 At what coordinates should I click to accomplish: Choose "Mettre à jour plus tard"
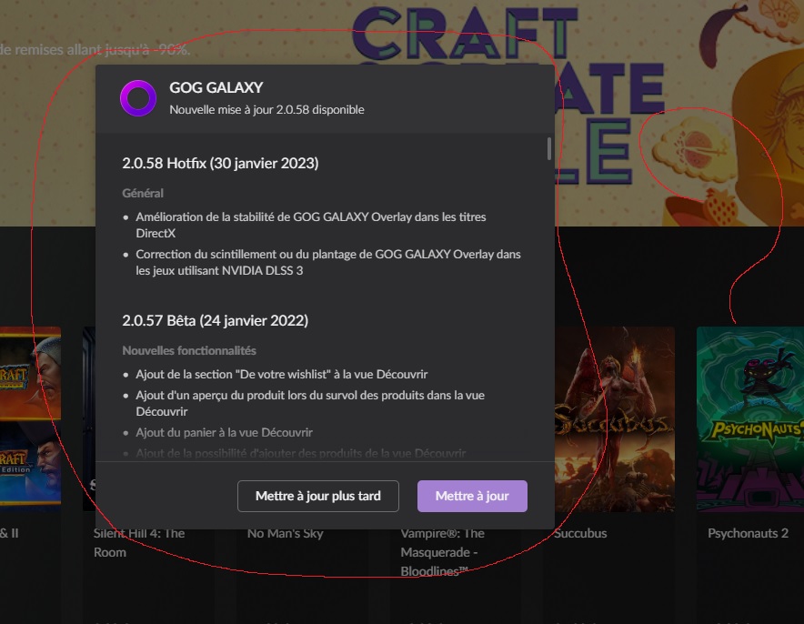coord(318,496)
